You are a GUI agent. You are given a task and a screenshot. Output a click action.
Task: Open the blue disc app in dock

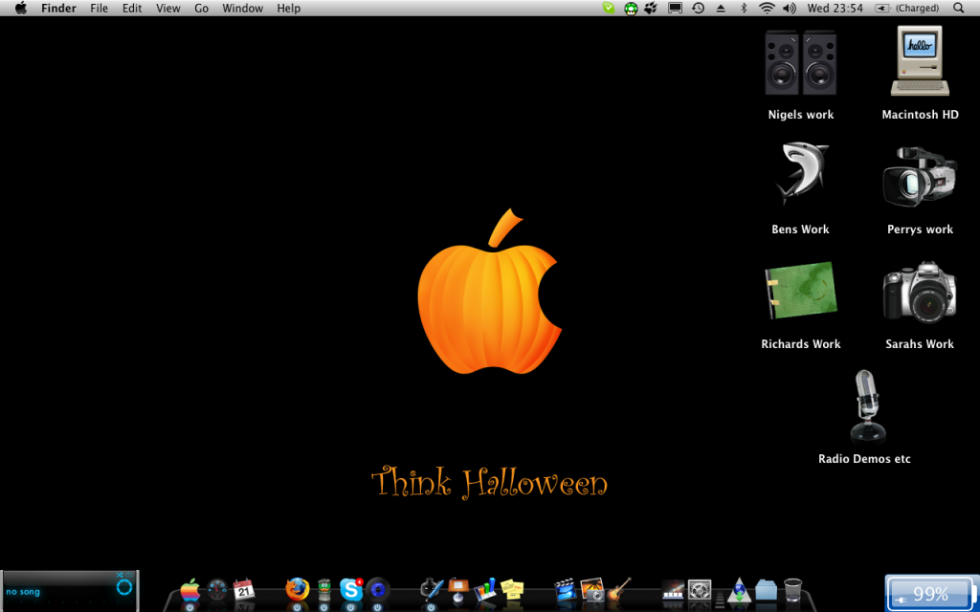coord(377,589)
